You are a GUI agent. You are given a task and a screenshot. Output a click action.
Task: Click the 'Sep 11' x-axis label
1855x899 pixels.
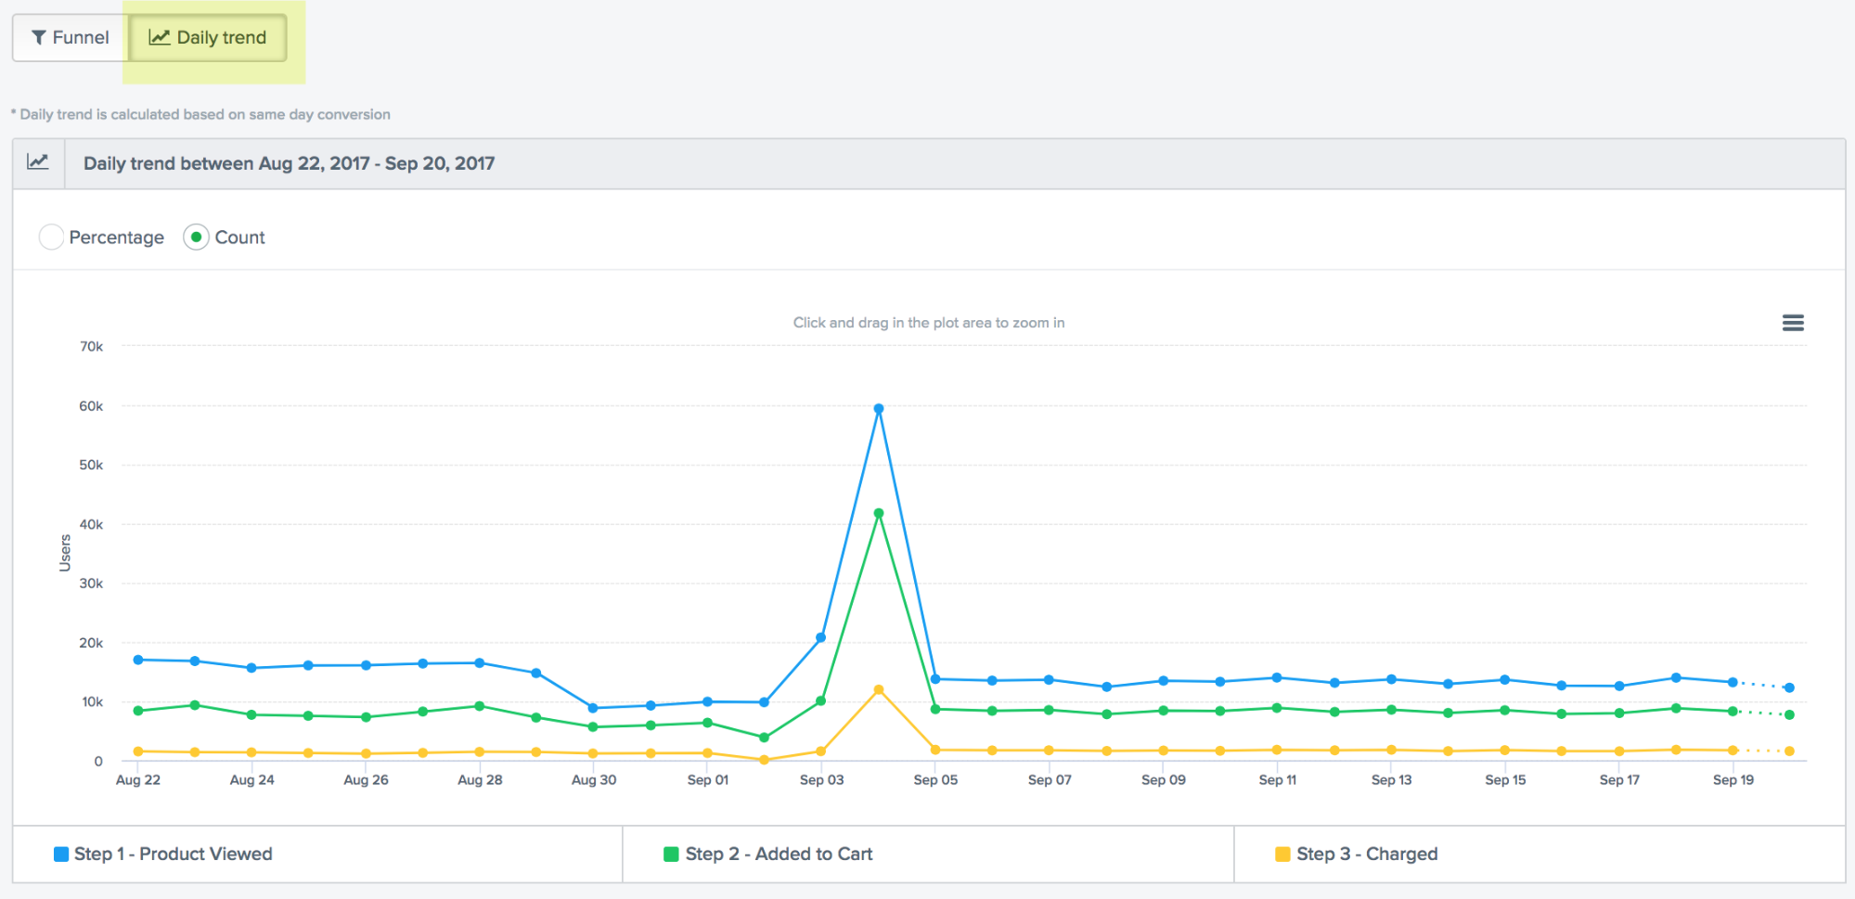pos(1278,780)
